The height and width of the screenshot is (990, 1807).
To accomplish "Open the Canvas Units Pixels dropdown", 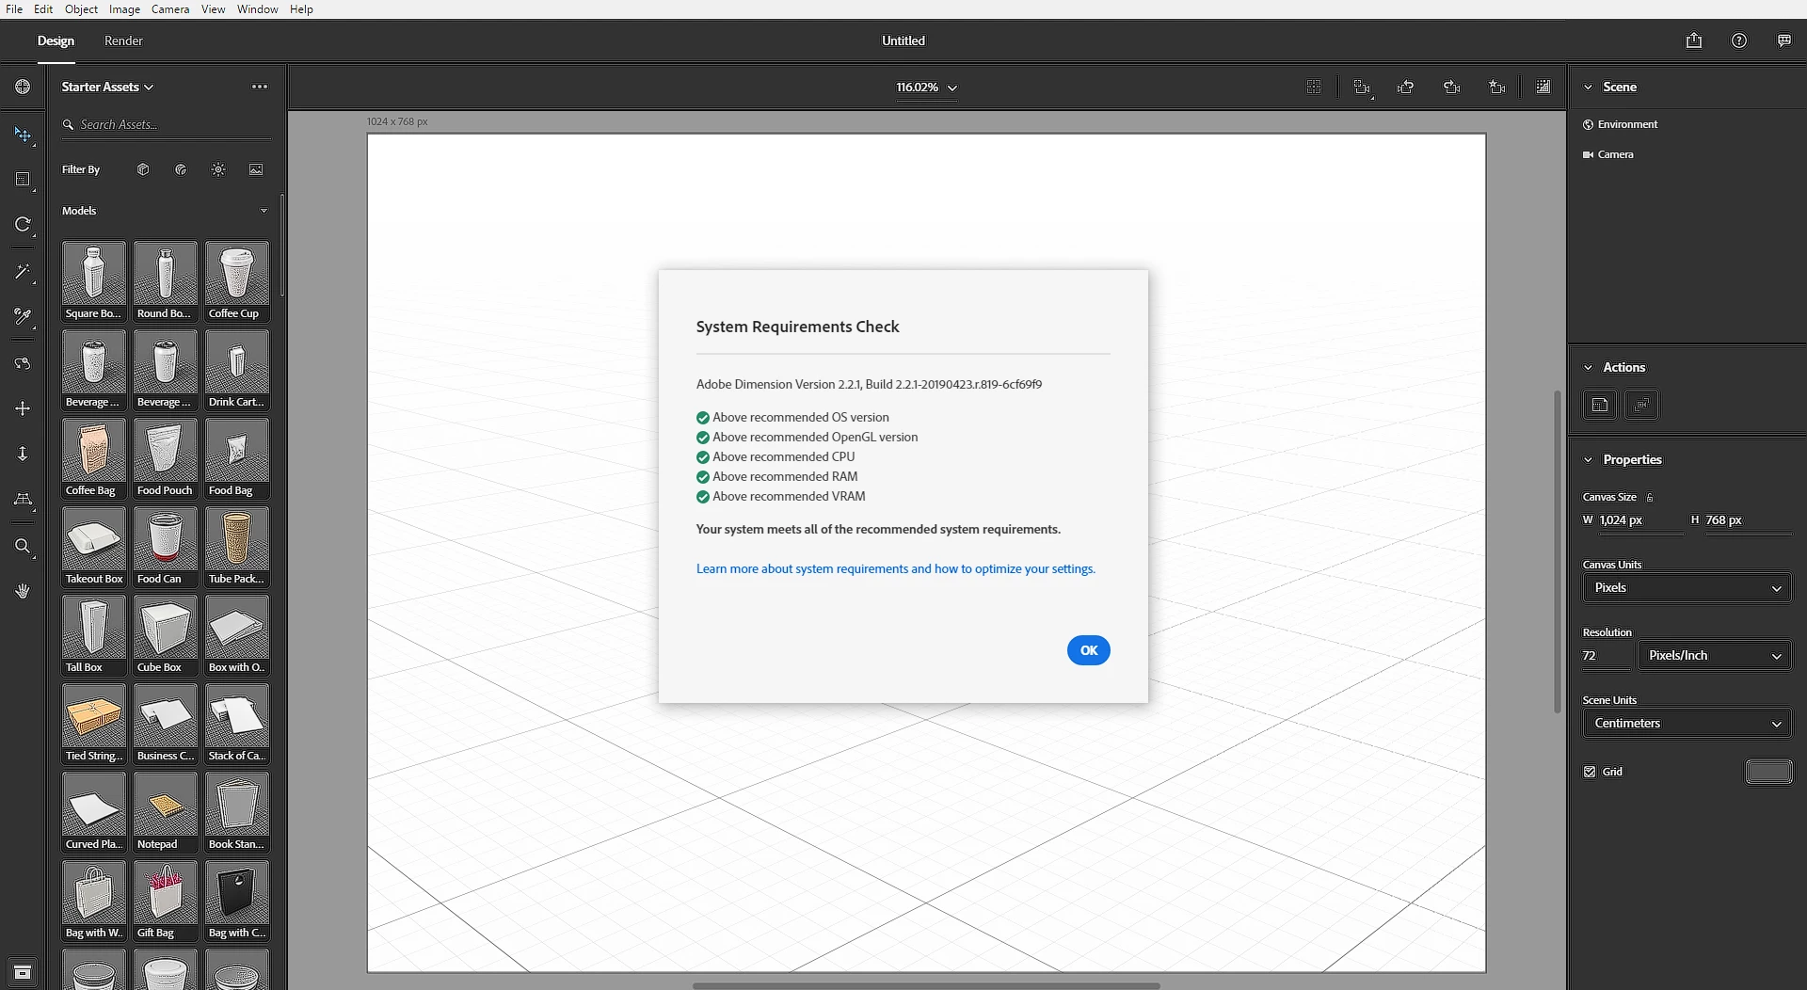I will coord(1687,587).
